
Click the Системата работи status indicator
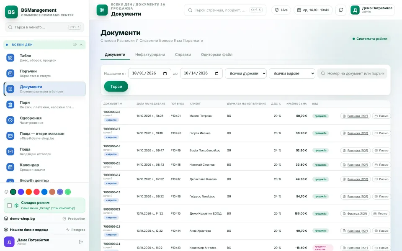coord(370,38)
